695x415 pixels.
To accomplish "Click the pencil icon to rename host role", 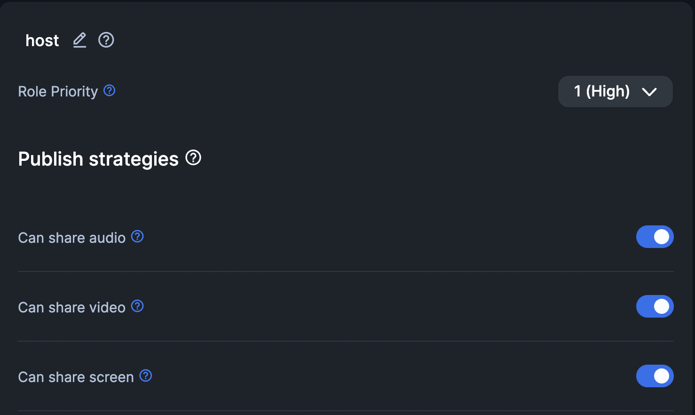I will 80,40.
